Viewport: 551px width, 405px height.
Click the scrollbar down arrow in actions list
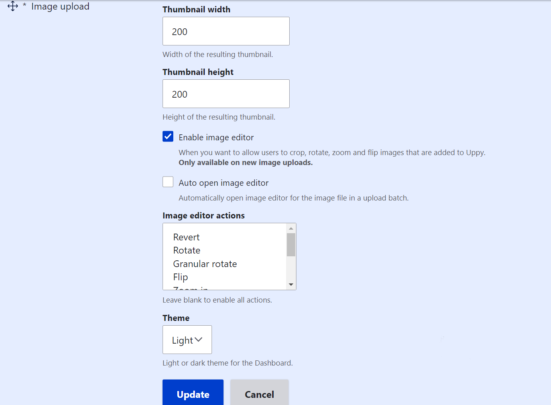pyautogui.click(x=291, y=285)
